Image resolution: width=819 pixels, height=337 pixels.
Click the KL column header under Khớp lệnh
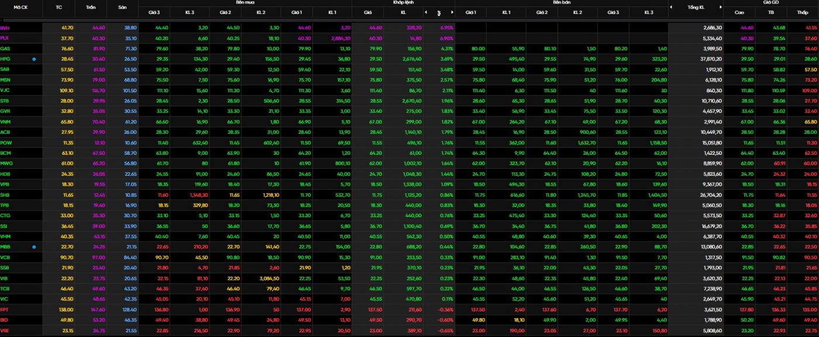click(403, 12)
